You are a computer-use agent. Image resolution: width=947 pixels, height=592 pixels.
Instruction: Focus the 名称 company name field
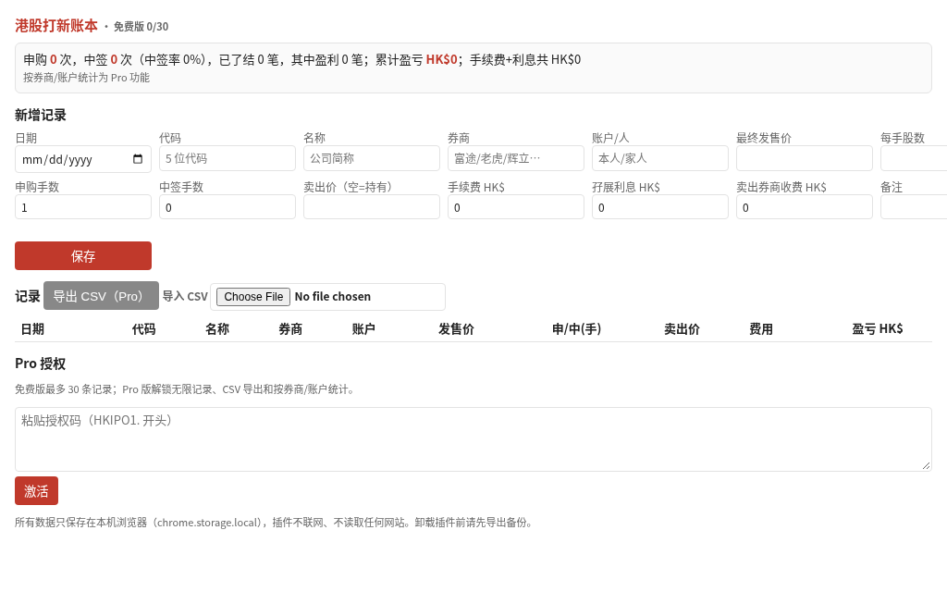[x=372, y=158]
